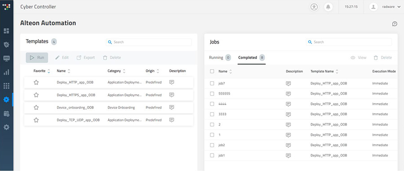View description icon for job1

288,156
